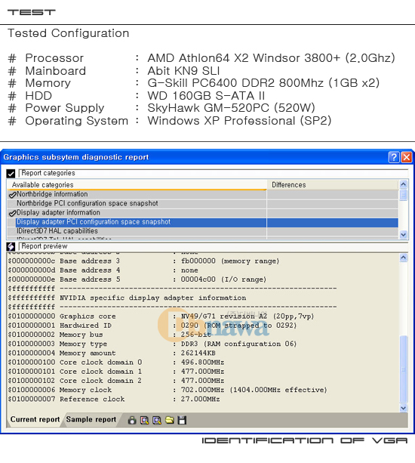
Task: Click the Report preview section icon
Action: click(11, 246)
